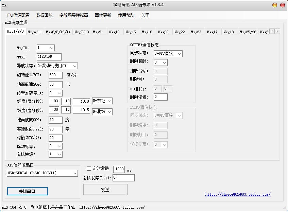
Task: Switch to the Msg15 tab
Action: 131,32
